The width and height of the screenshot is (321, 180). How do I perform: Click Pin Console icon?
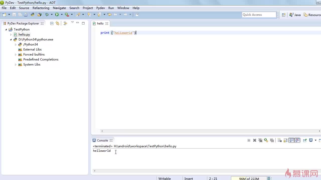(305, 140)
